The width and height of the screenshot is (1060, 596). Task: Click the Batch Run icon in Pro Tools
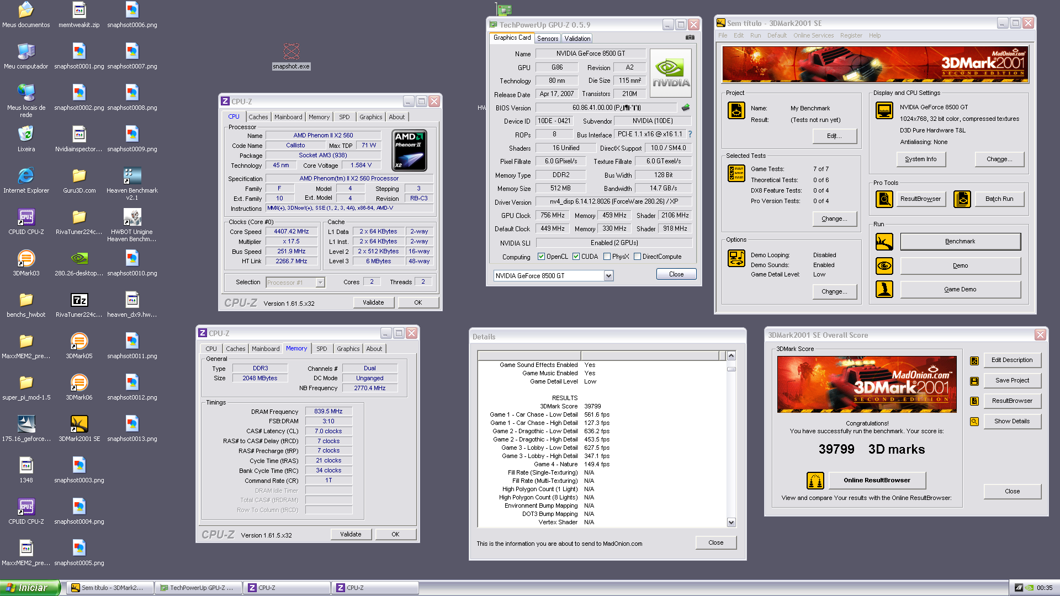coord(962,199)
